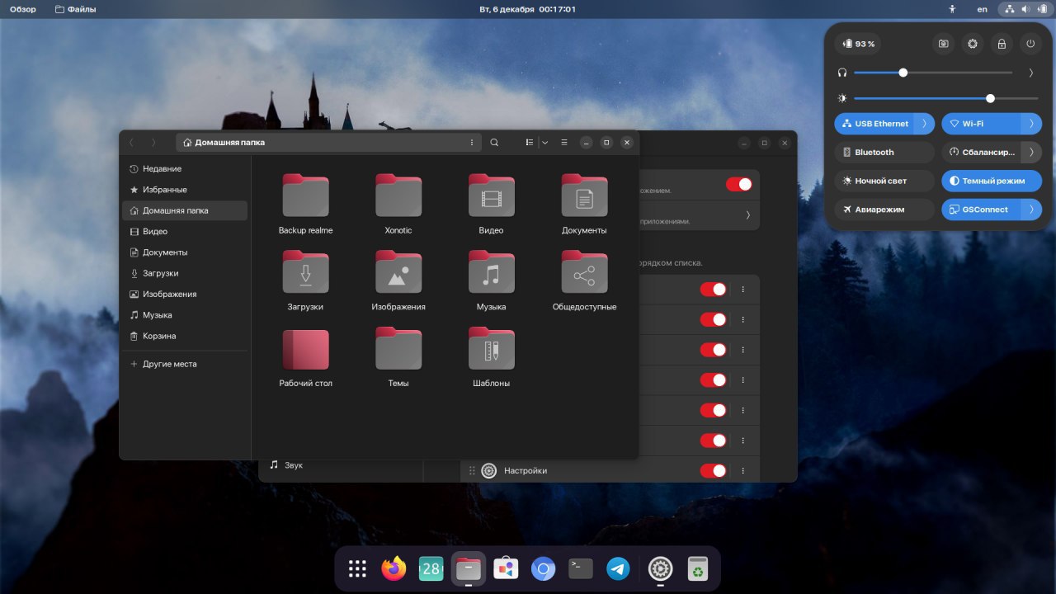Toggle the switch beside Настройки row
1056x594 pixels.
click(714, 470)
